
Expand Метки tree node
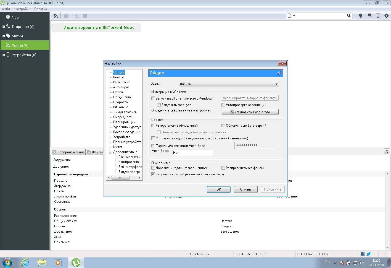click(4, 36)
